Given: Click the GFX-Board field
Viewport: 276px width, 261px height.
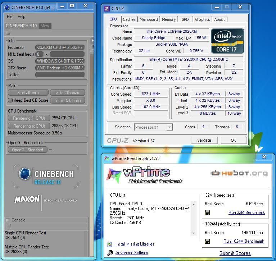Looking at the screenshot, I should (60, 68).
